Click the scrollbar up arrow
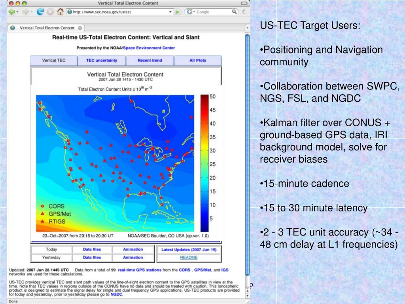Viewport: 405px width, 304px height. point(248,291)
